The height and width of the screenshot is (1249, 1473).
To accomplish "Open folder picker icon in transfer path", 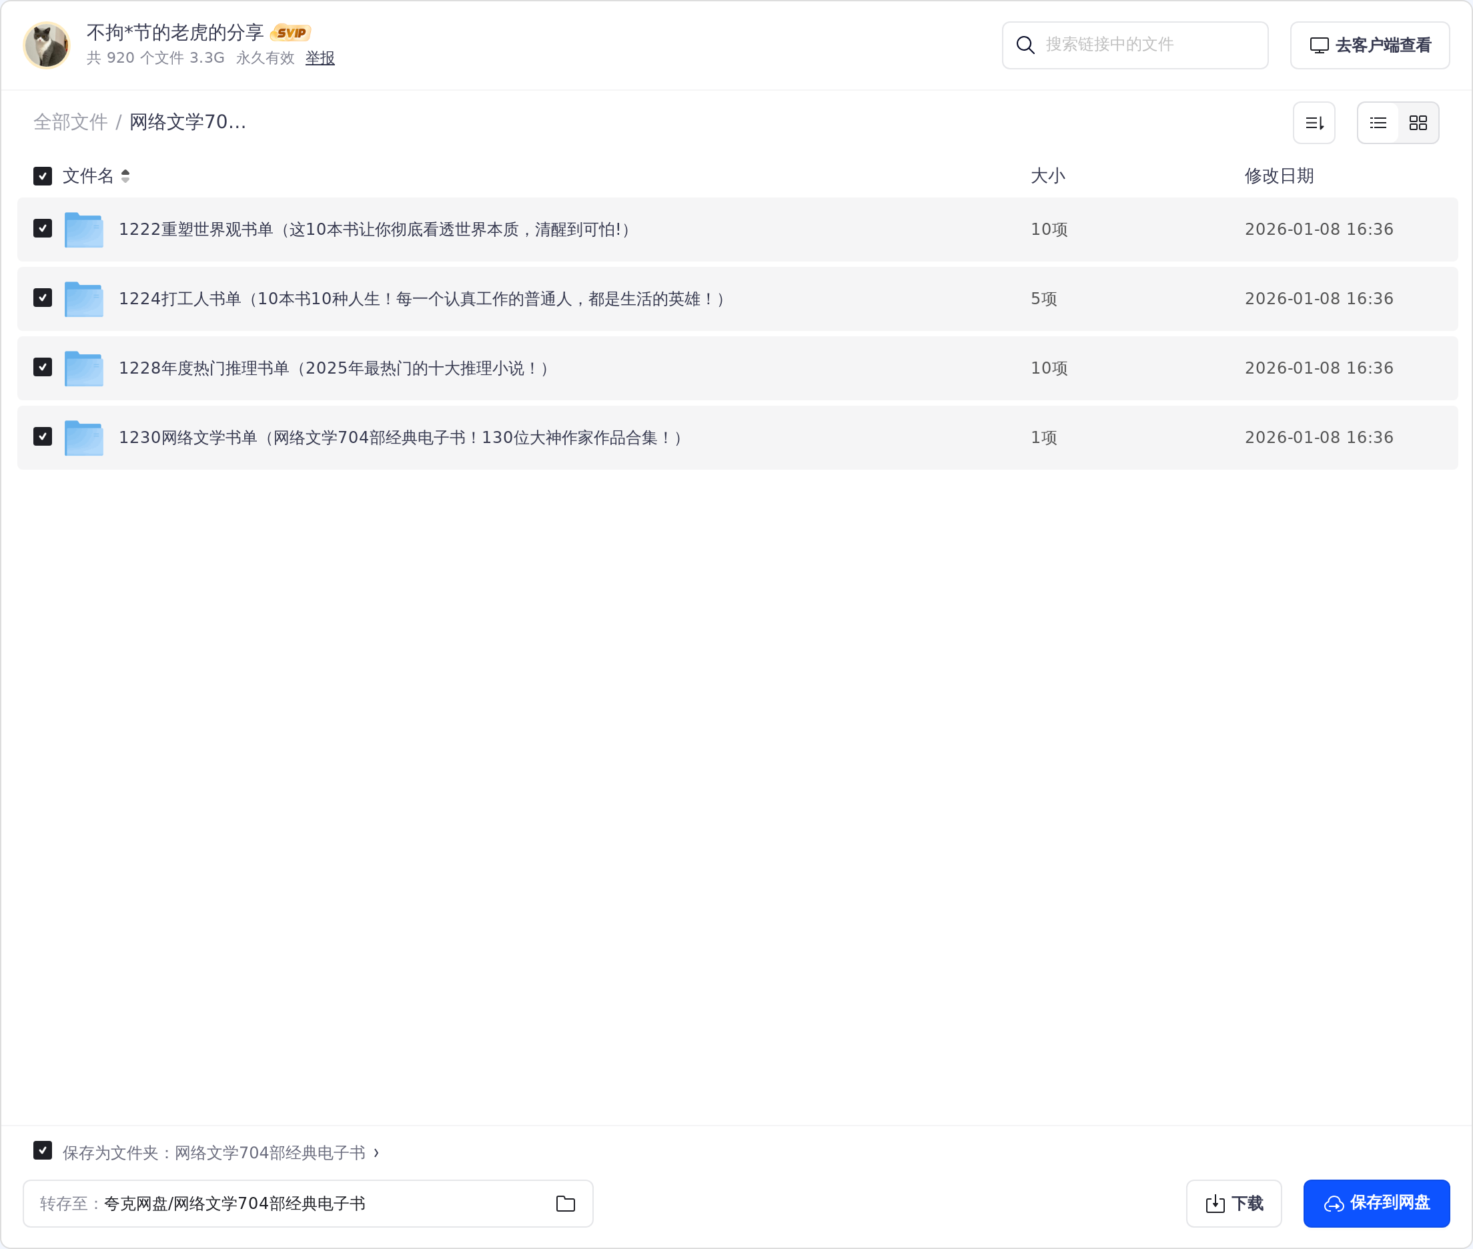I will [x=565, y=1204].
